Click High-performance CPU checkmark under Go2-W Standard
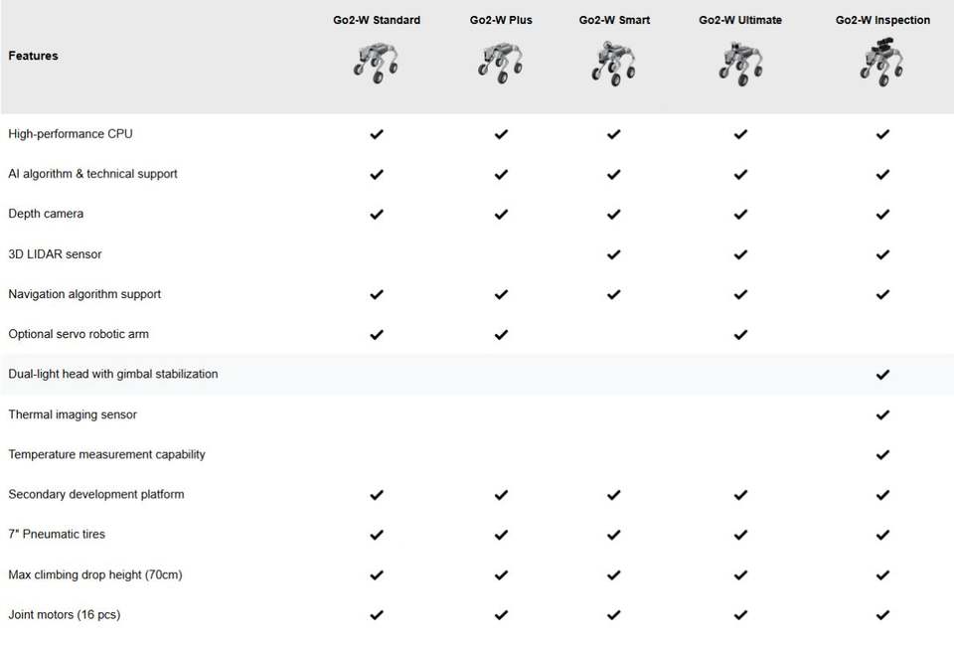 pyautogui.click(x=377, y=134)
